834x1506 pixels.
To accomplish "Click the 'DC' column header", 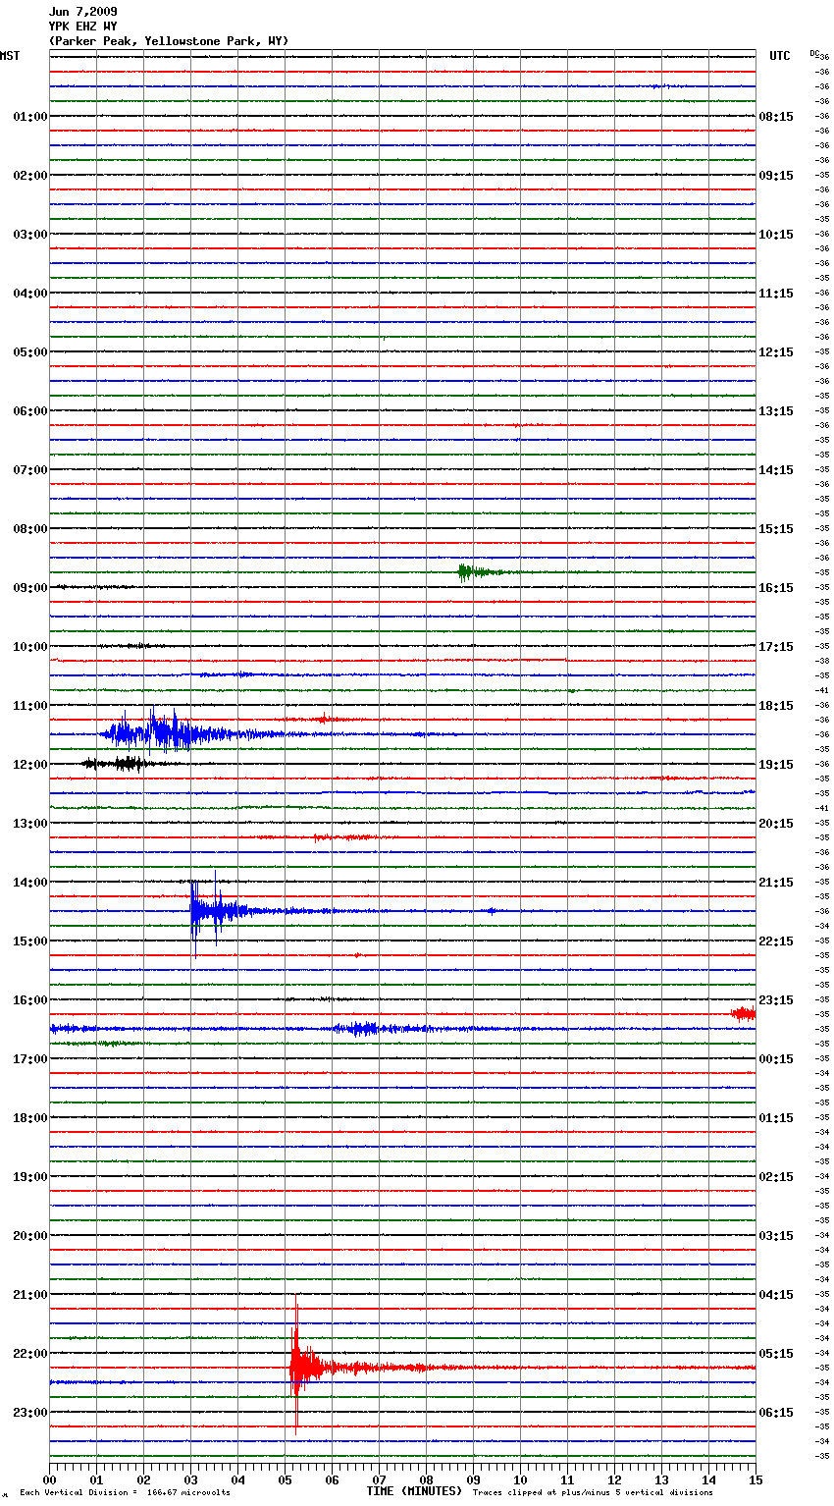I will [814, 53].
